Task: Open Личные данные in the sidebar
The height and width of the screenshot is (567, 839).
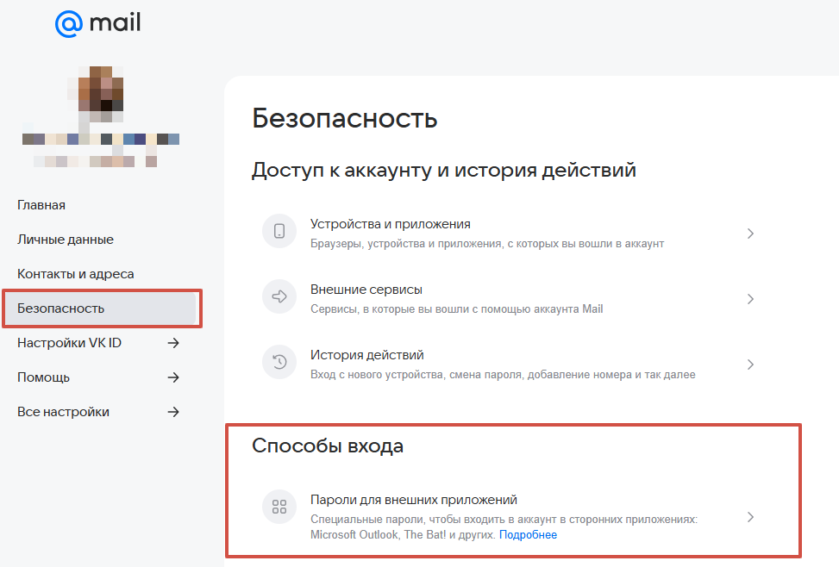Action: pyautogui.click(x=66, y=240)
